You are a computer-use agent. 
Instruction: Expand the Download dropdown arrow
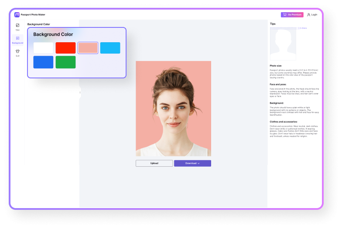[x=199, y=163]
